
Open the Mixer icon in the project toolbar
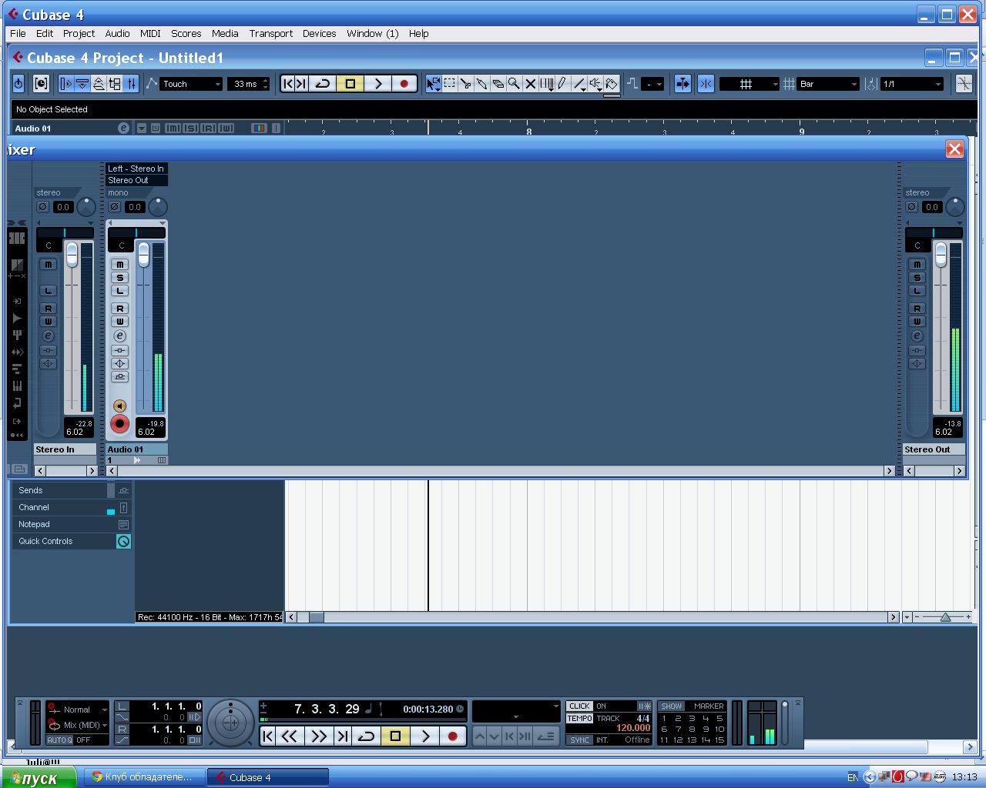[131, 84]
